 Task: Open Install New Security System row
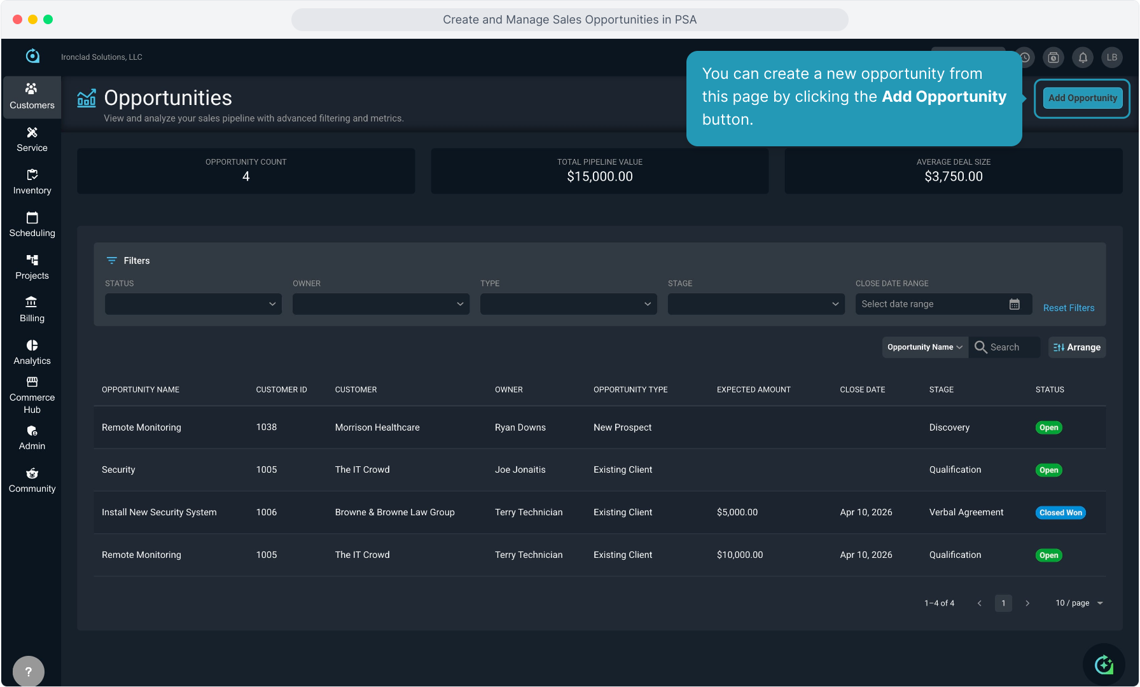(159, 512)
